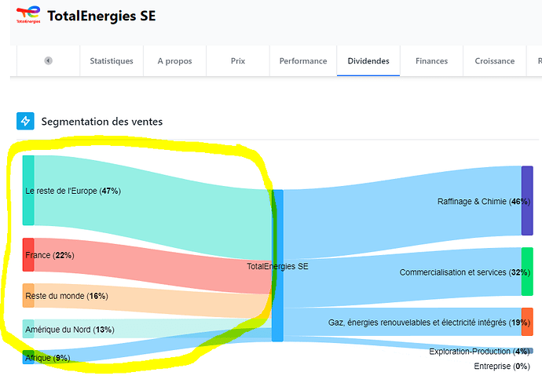
Task: Click the Segmentation des ventes heading
Action: click(102, 122)
